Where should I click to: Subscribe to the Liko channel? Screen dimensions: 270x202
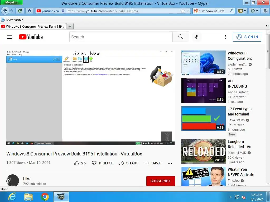(x=161, y=181)
